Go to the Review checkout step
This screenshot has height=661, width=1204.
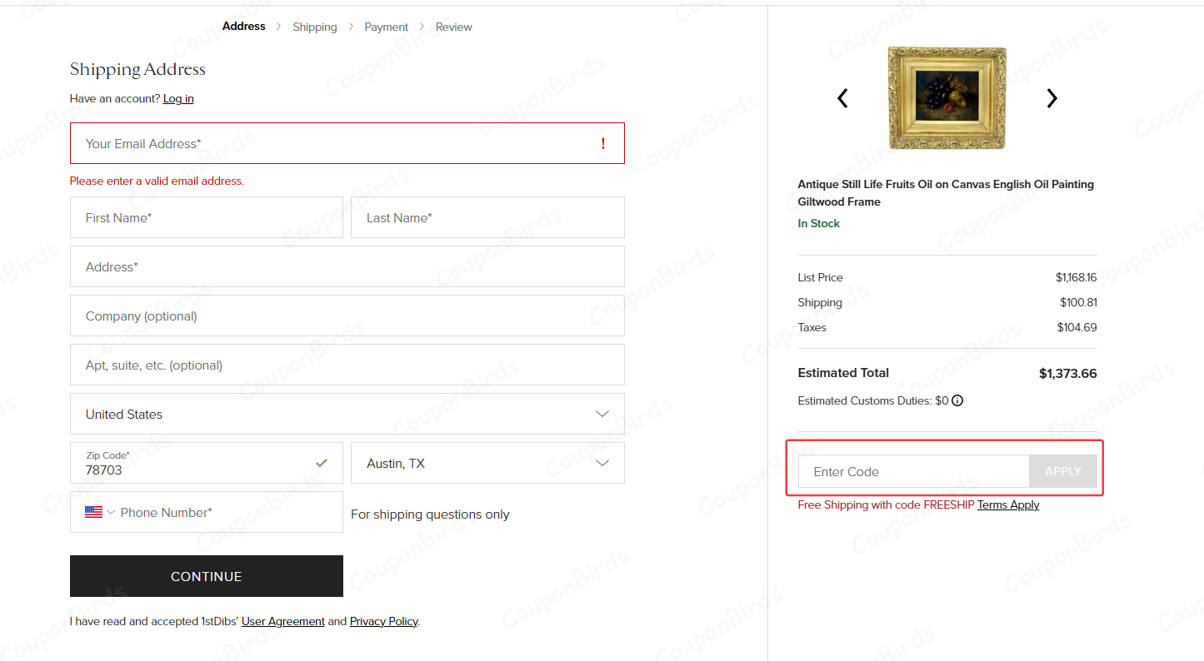454,27
